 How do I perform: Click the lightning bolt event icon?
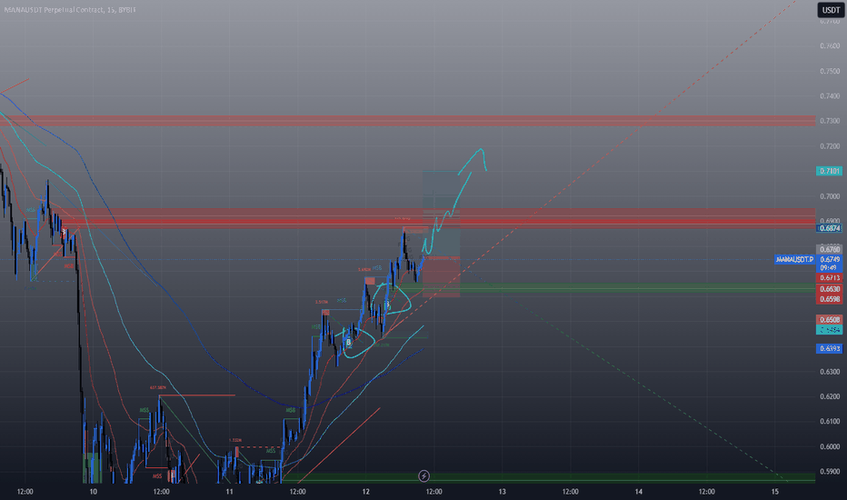(424, 476)
